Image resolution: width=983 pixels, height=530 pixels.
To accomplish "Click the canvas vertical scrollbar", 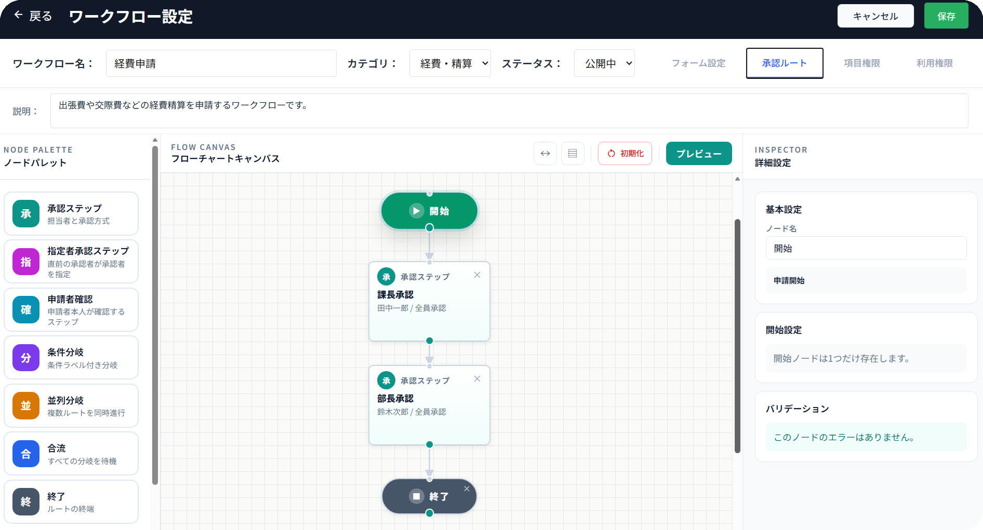I will pos(737,336).
